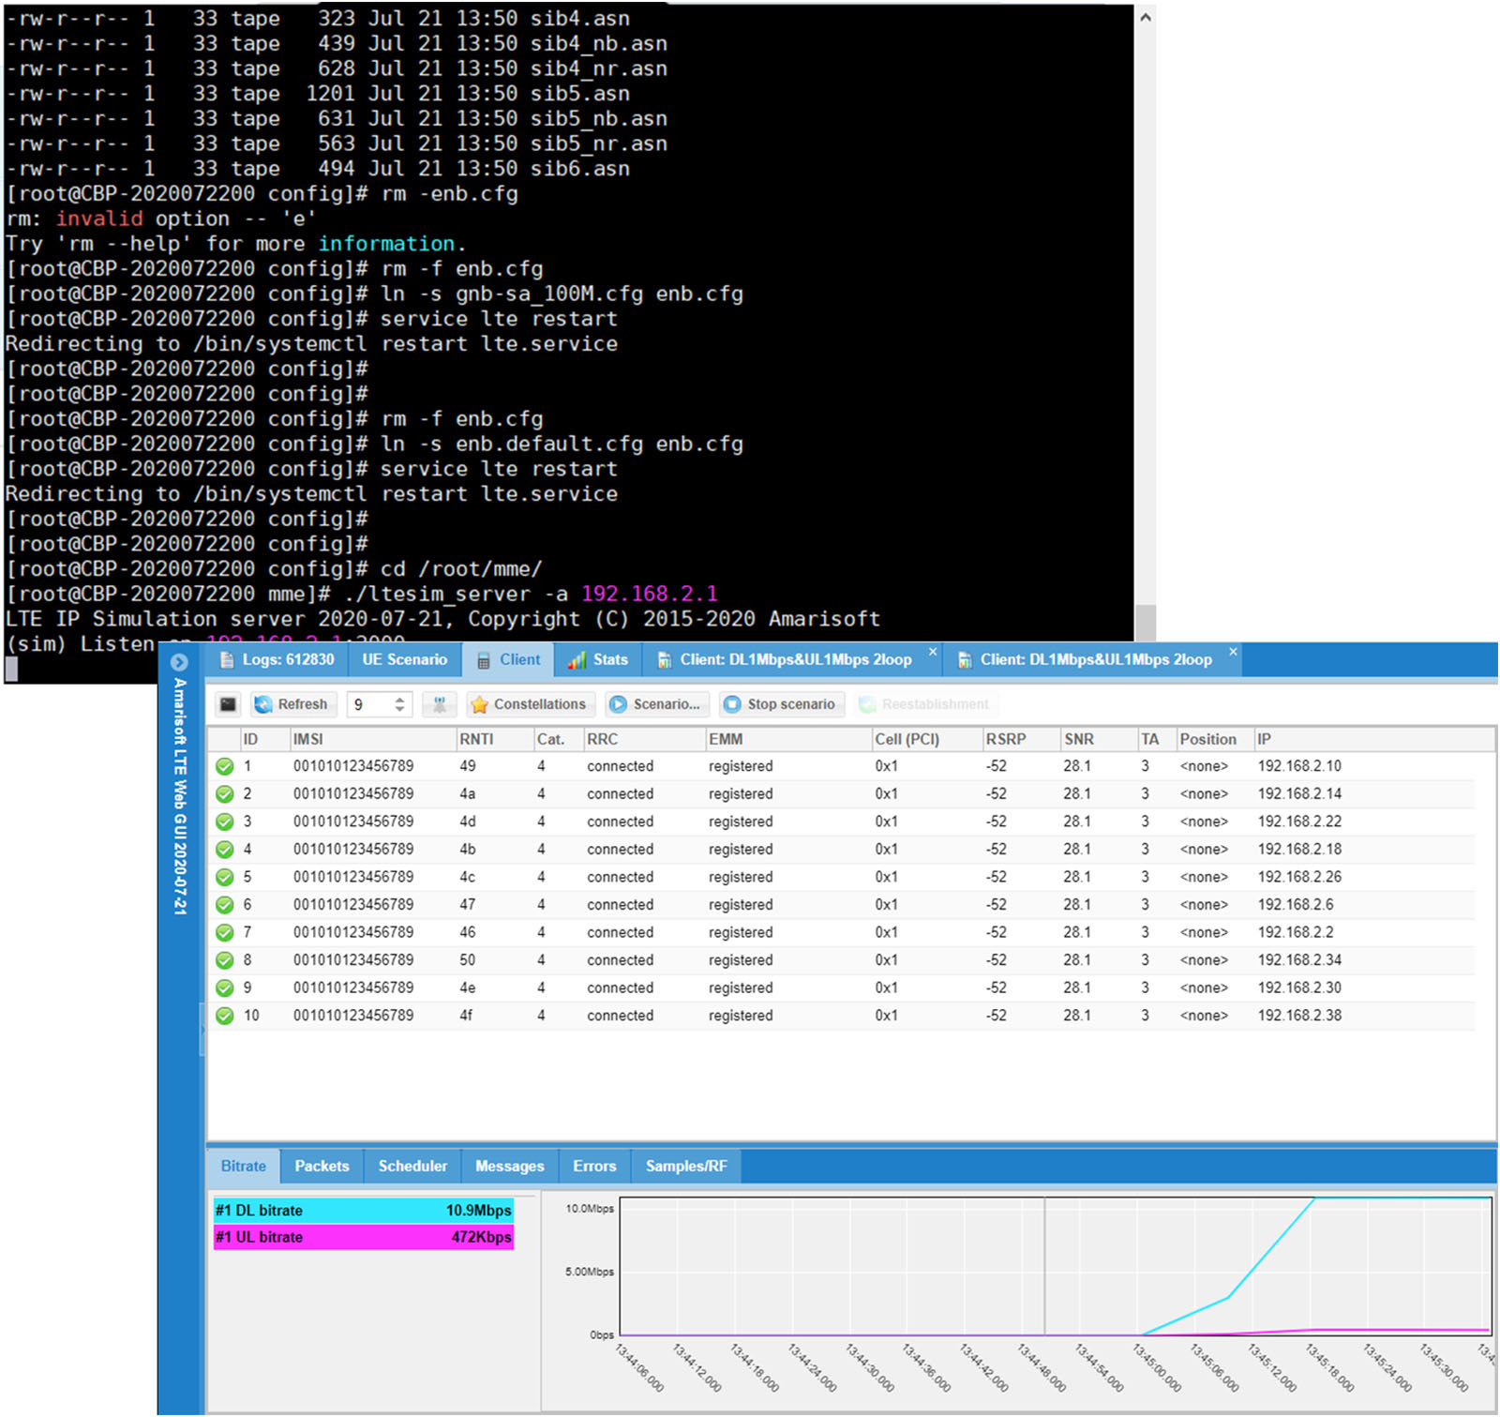The width and height of the screenshot is (1500, 1417).
Task: Click the antenna icon toolbar button
Action: pos(439,704)
